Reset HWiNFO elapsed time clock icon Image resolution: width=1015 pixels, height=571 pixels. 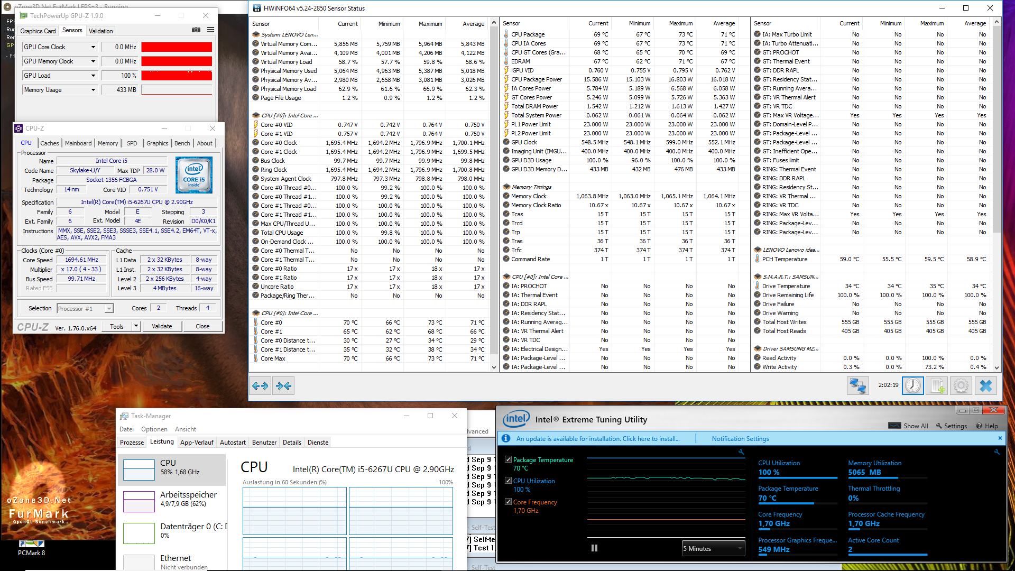pyautogui.click(x=913, y=385)
